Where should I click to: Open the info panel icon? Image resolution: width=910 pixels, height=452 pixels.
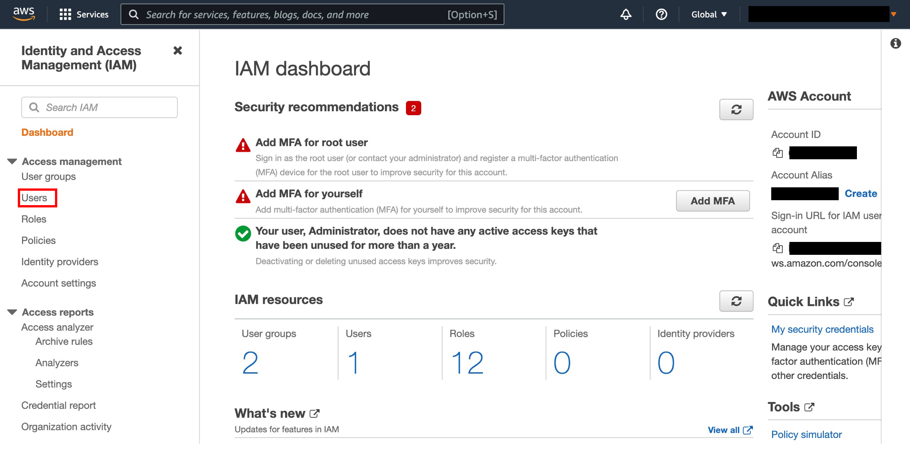click(x=896, y=43)
